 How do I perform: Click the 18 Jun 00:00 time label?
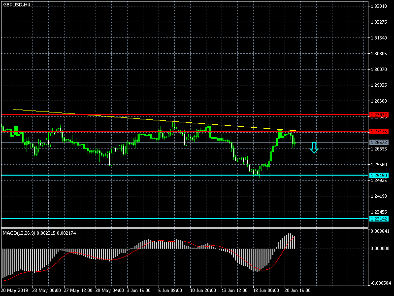pyautogui.click(x=265, y=291)
